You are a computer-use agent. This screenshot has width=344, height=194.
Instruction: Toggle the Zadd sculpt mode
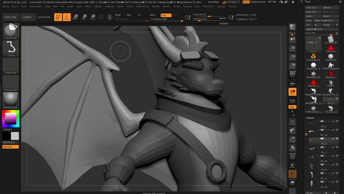tap(152, 15)
